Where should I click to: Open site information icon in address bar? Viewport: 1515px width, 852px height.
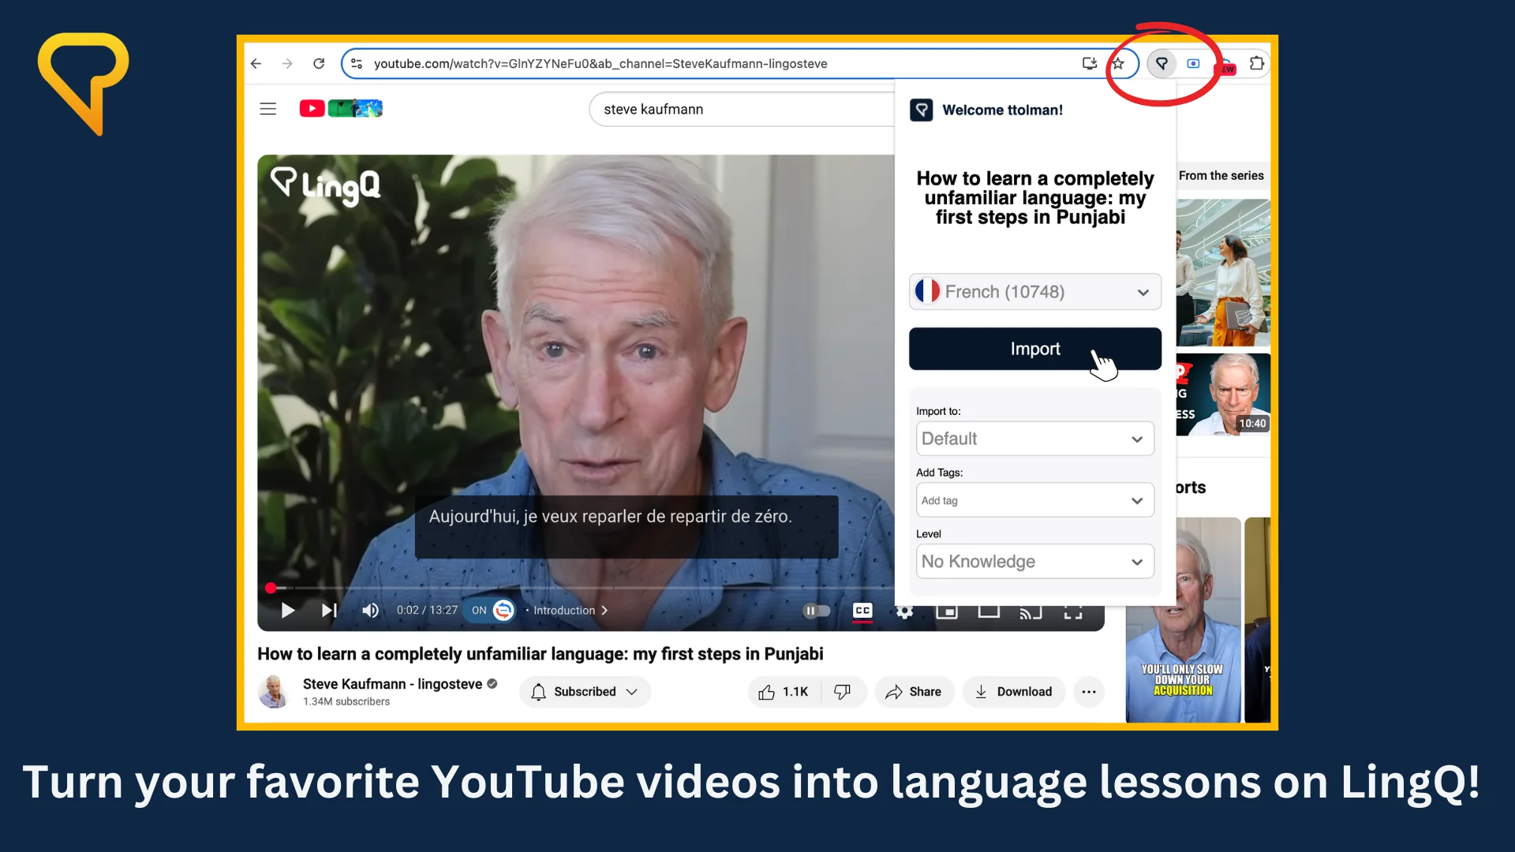(x=357, y=64)
